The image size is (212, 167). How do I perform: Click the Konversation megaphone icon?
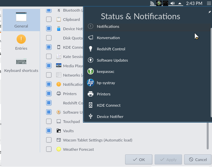click(91, 38)
